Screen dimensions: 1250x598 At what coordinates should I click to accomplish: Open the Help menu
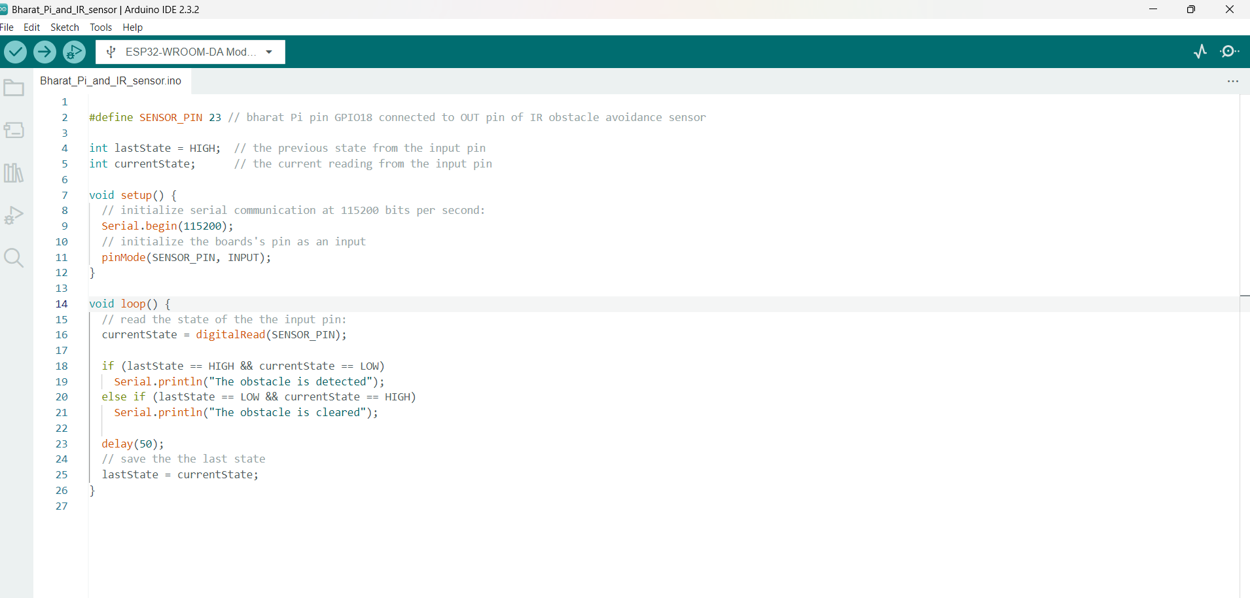[x=133, y=27]
